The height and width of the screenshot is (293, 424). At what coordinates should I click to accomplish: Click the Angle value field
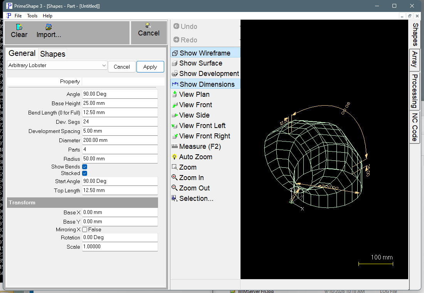point(120,94)
